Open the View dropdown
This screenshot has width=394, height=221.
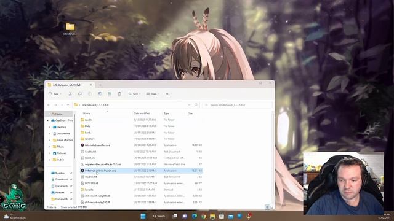(153, 94)
